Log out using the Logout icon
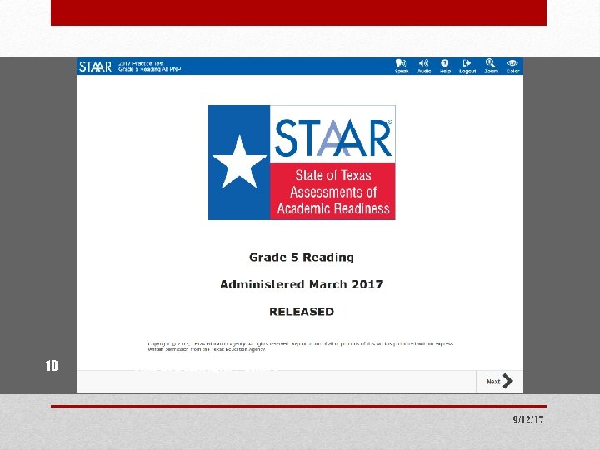Screen dimensions: 600x450 point(467,66)
